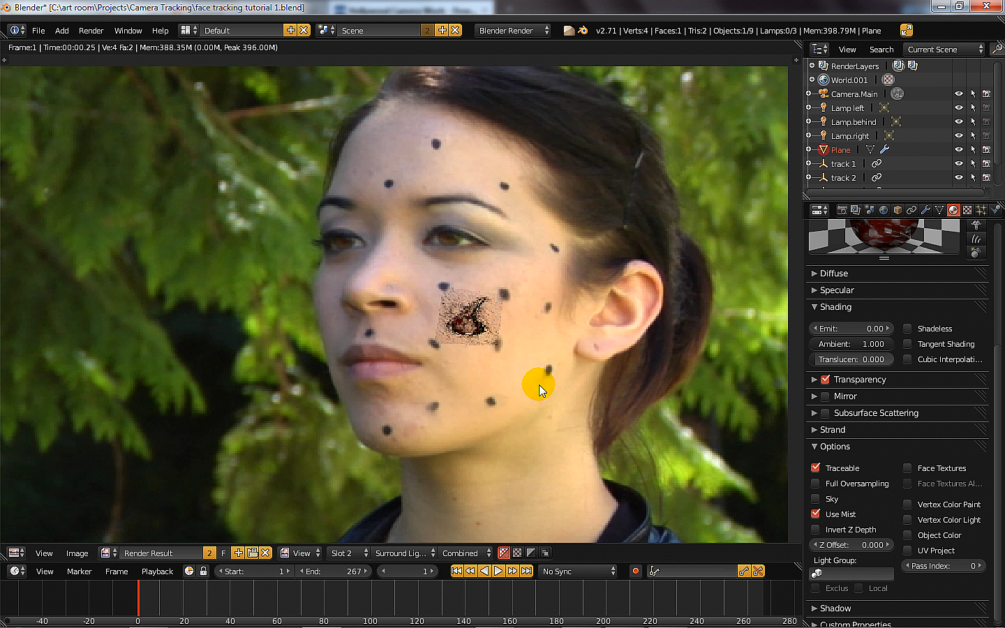Screen dimensions: 1005x628
Task: Open the File menu
Action: (38, 31)
